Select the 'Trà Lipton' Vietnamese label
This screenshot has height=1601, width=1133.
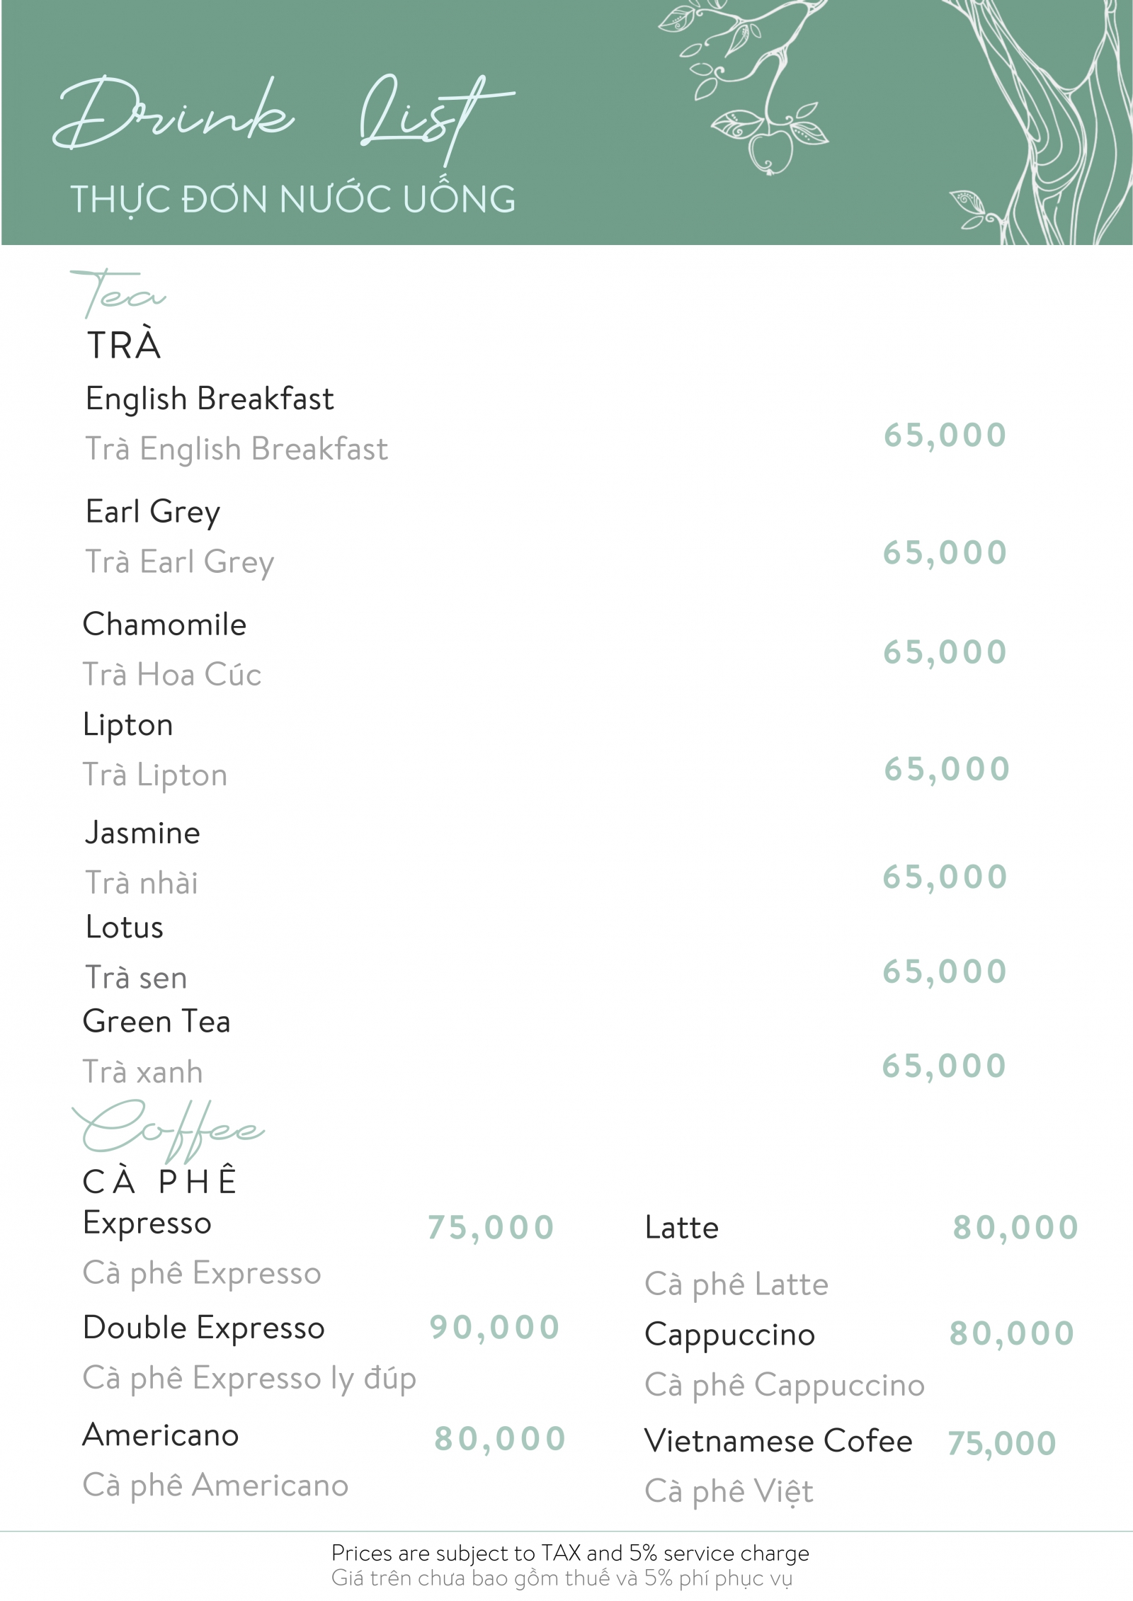pos(155,775)
